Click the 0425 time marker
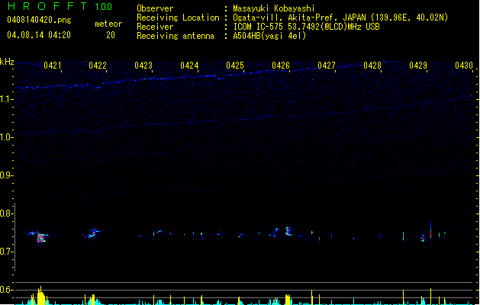Image resolution: width=480 pixels, height=305 pixels. tap(235, 66)
